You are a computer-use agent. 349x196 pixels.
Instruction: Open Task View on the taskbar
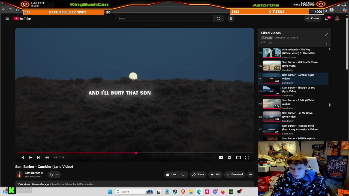[159, 192]
